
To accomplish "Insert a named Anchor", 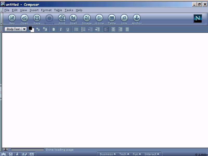I will [137, 19].
